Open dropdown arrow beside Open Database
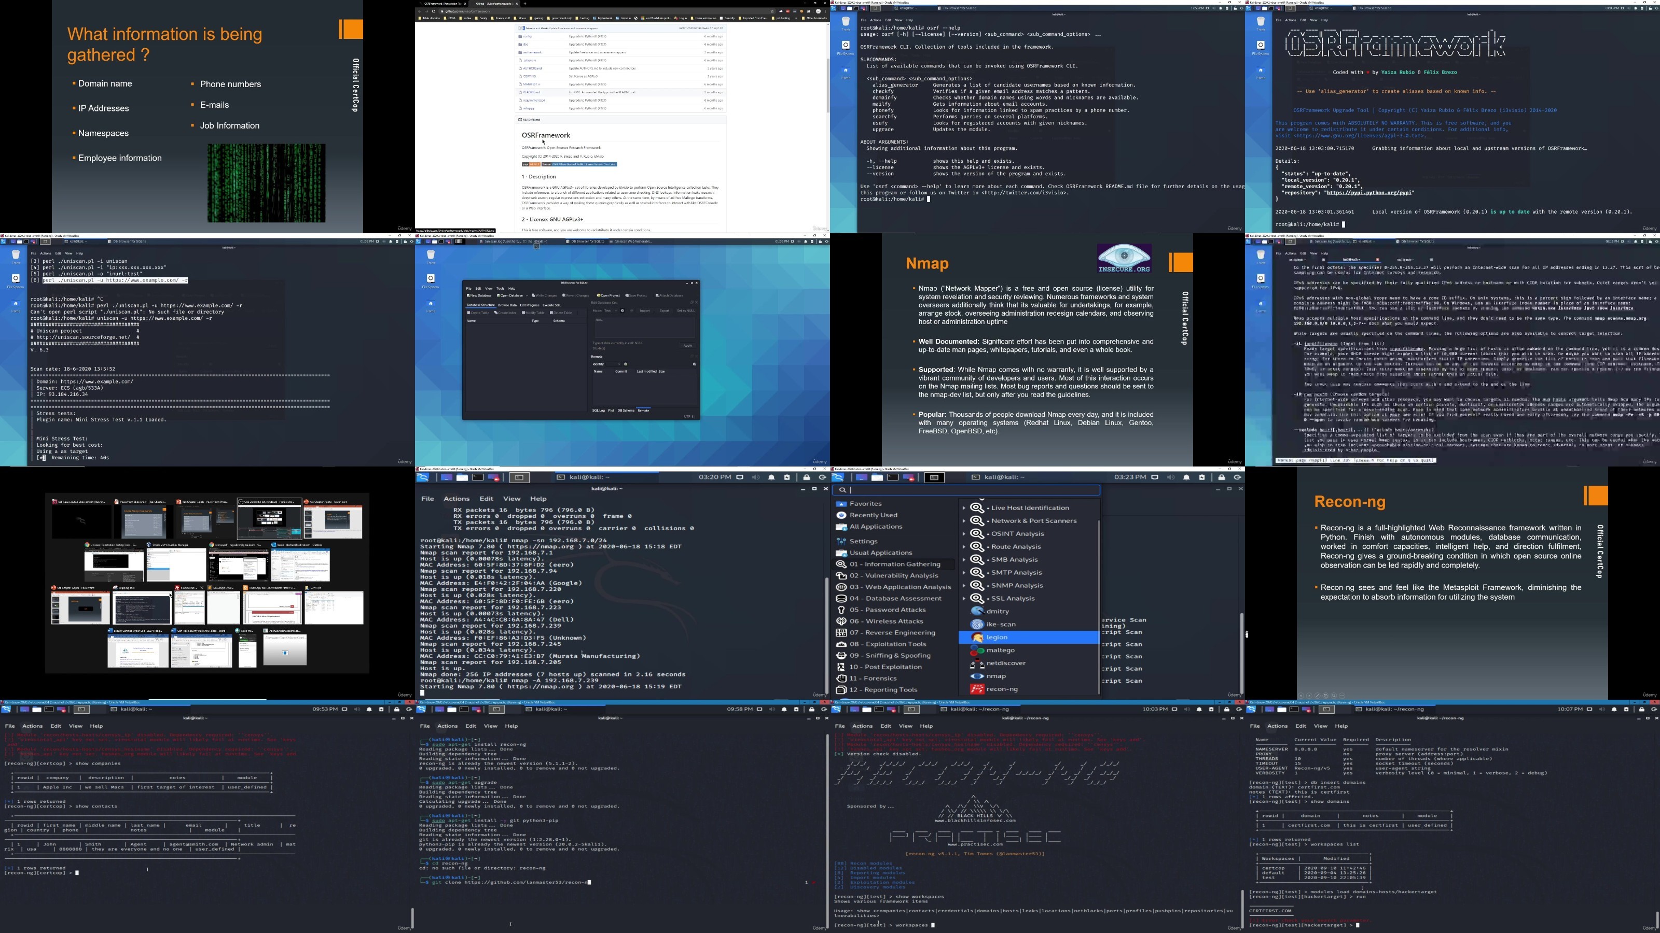This screenshot has height=933, width=1660. click(x=527, y=295)
